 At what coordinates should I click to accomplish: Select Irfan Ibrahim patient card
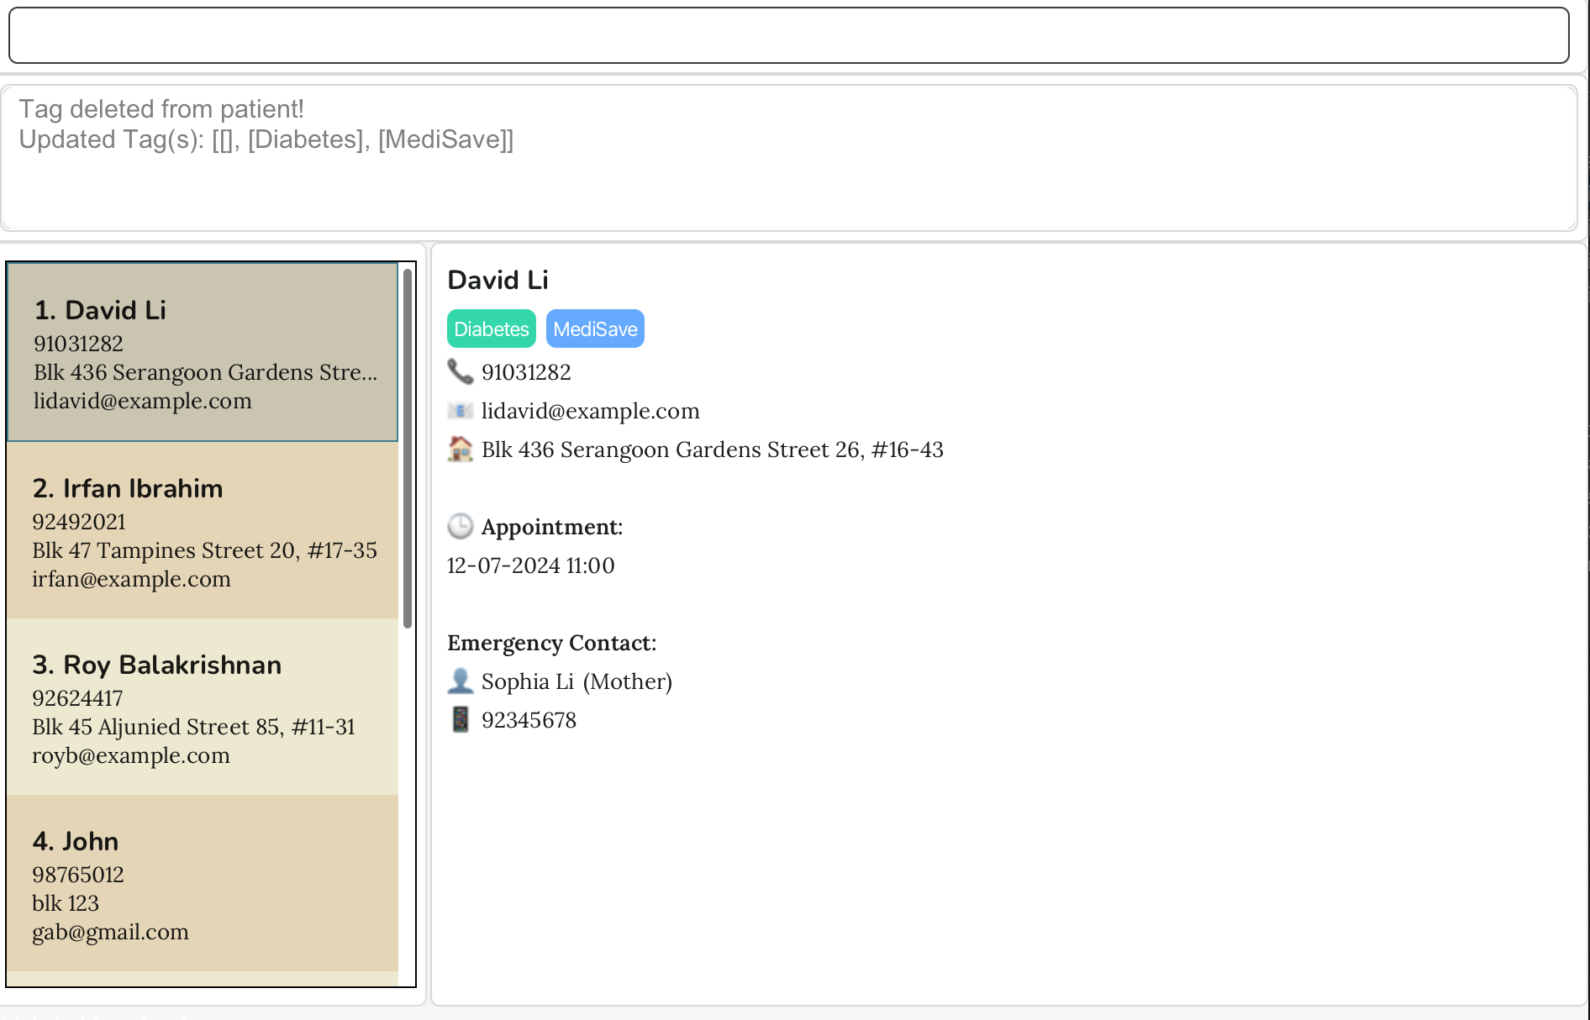coord(203,531)
